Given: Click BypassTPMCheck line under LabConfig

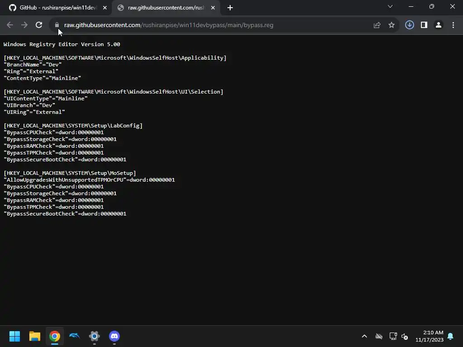Looking at the screenshot, I should [x=53, y=153].
